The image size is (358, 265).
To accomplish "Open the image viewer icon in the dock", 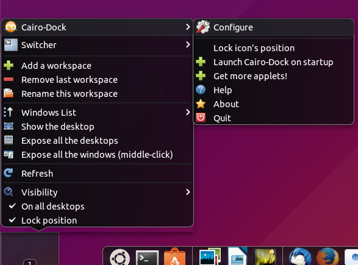I will [x=210, y=257].
